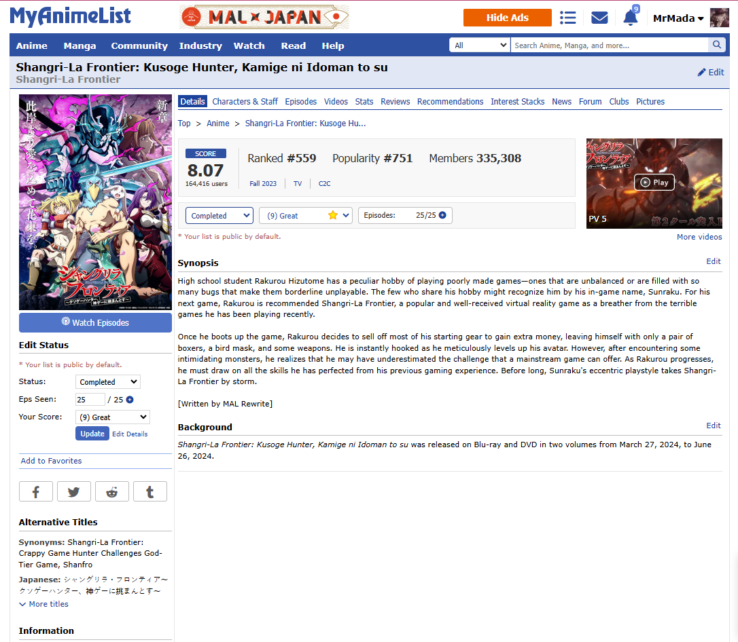The image size is (738, 642).
Task: Open Watch menu
Action: tap(249, 45)
